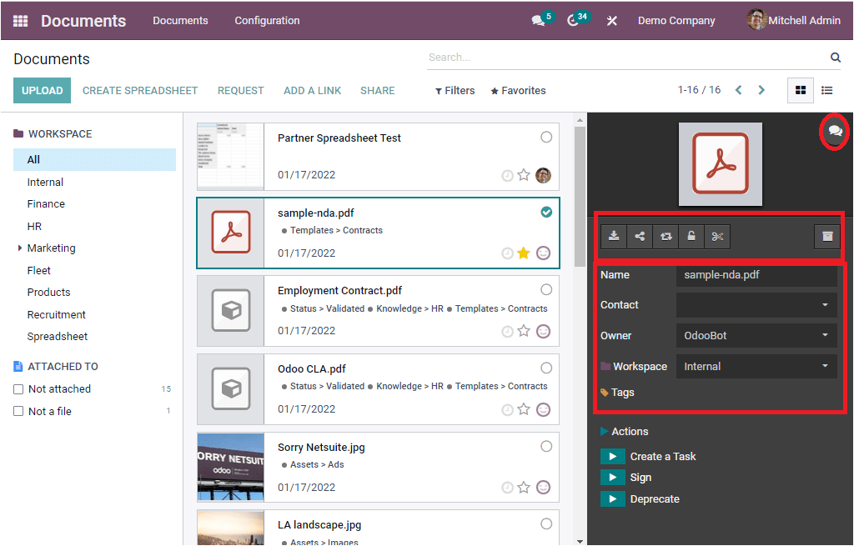Select the LA landscape.jpg record circle

(x=546, y=523)
